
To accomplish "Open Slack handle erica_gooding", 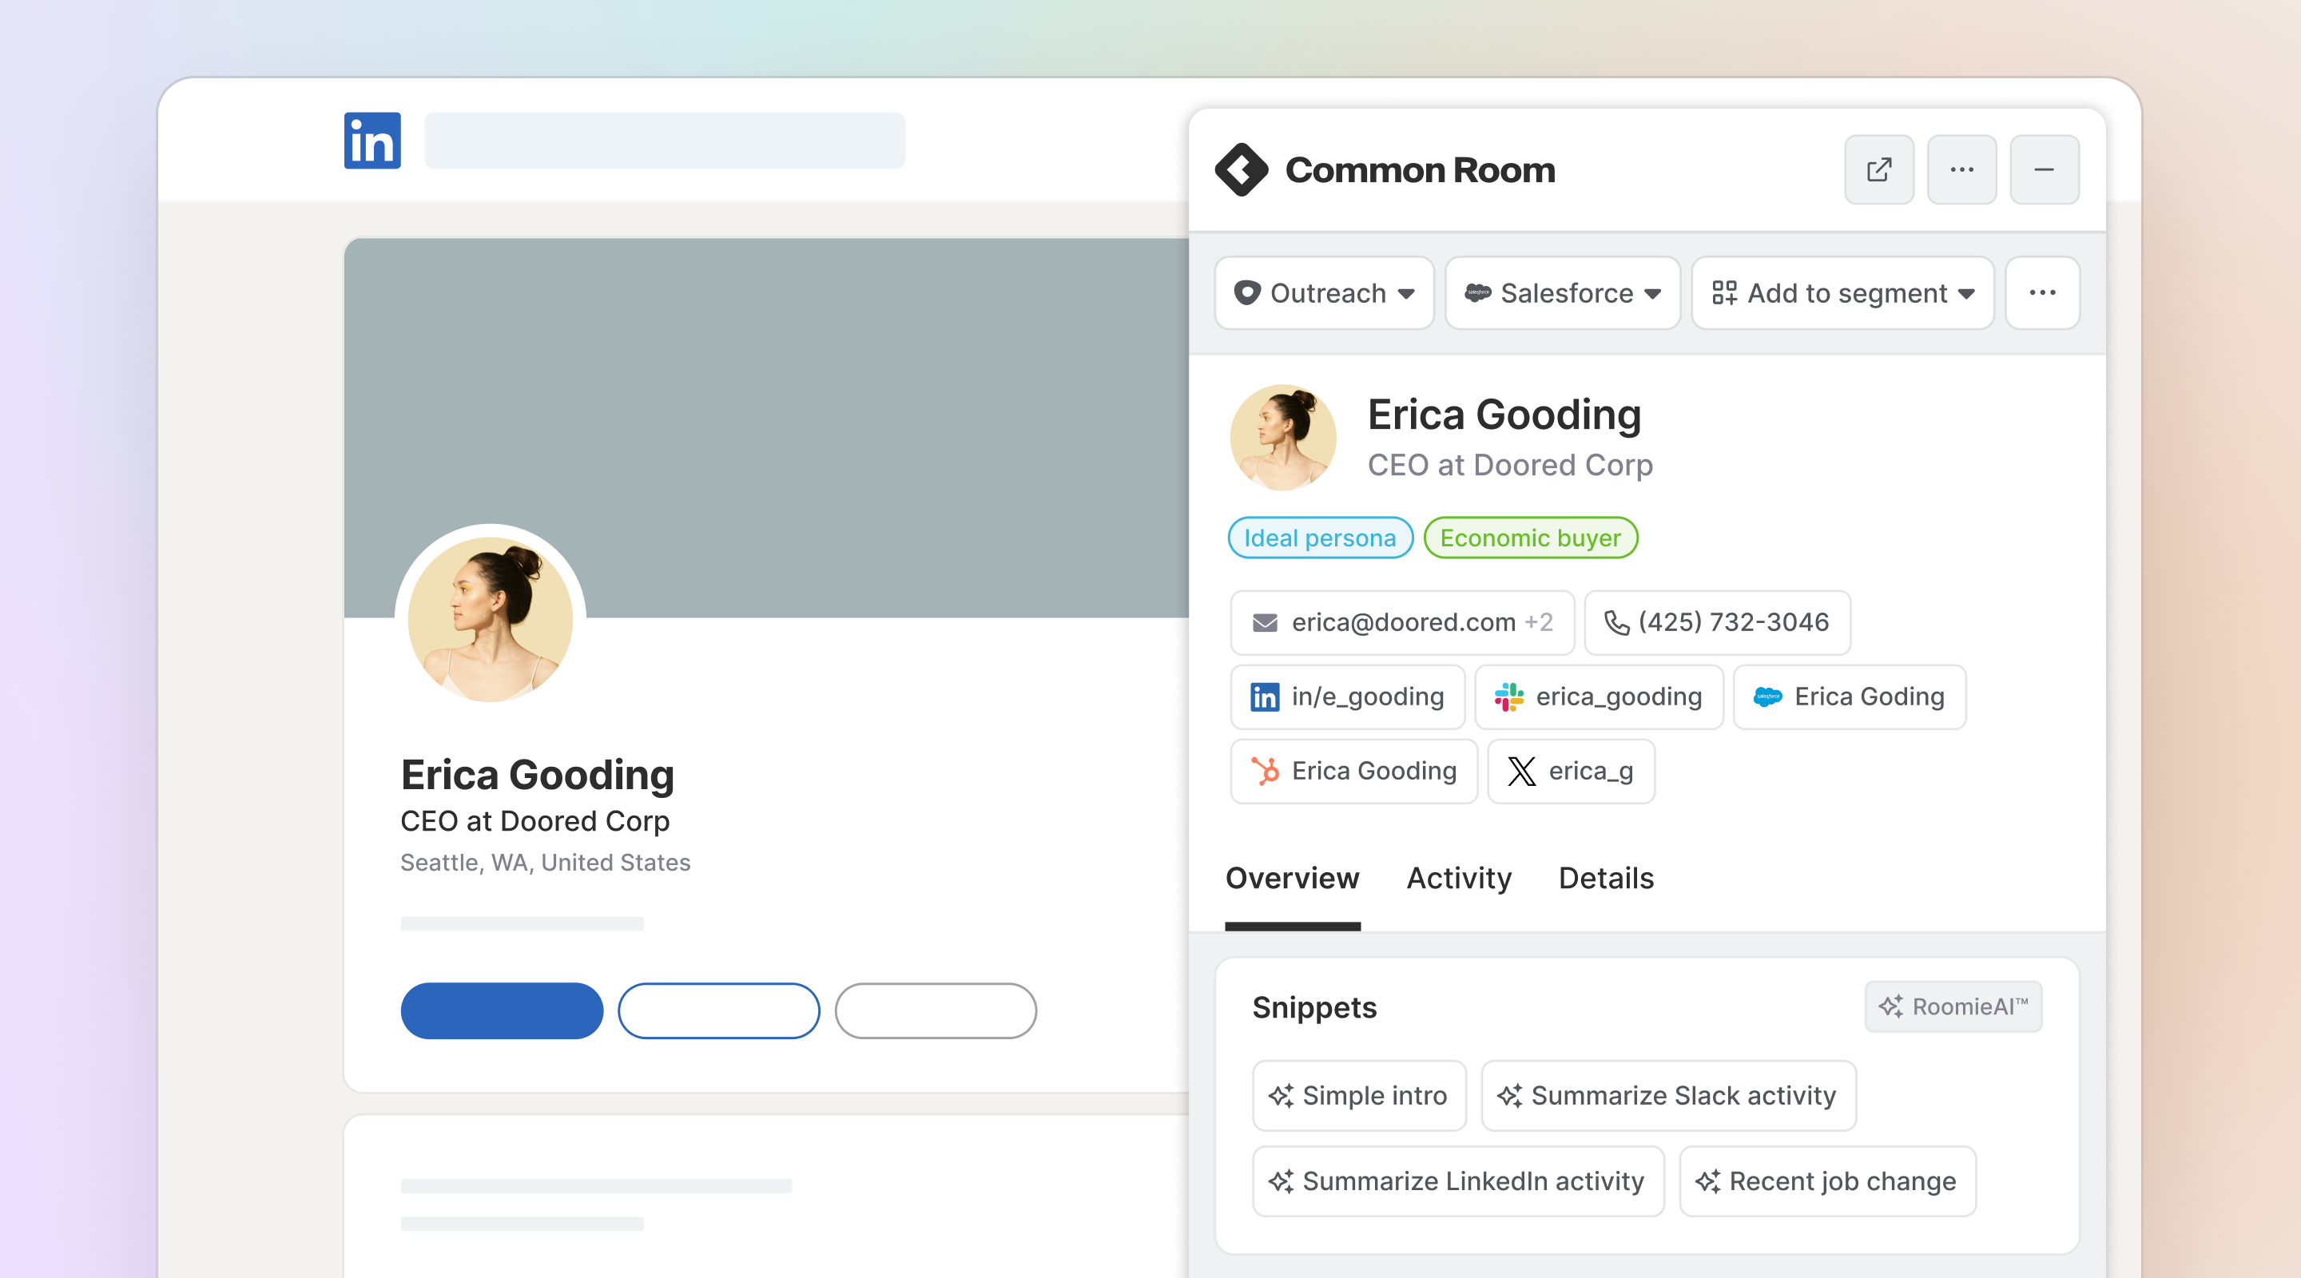I will [x=1599, y=697].
